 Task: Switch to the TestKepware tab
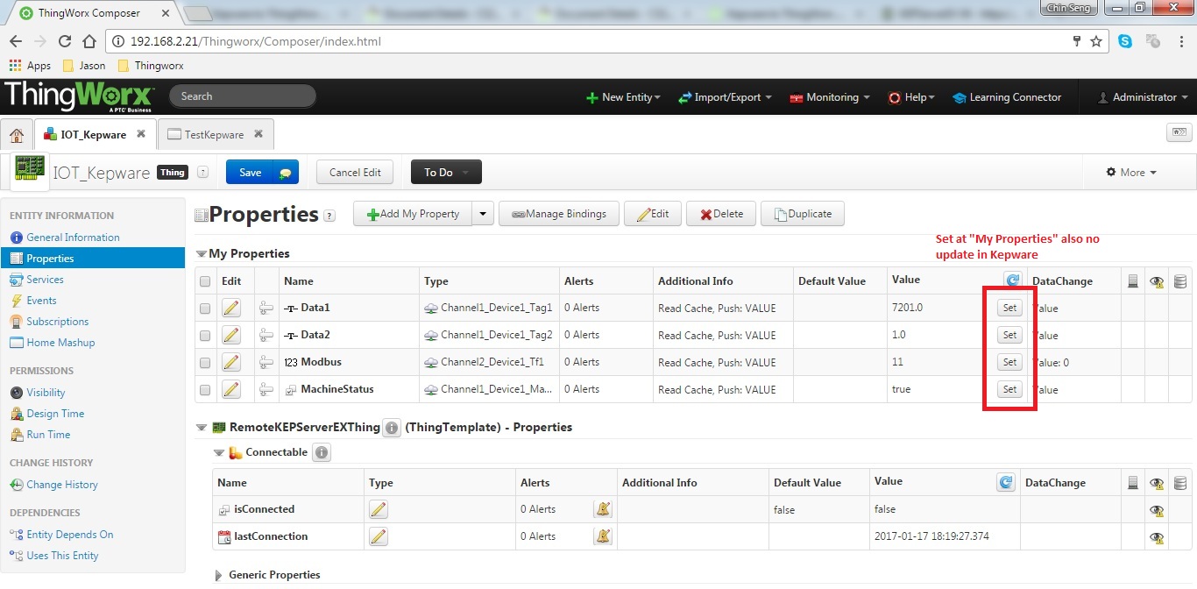[x=215, y=134]
